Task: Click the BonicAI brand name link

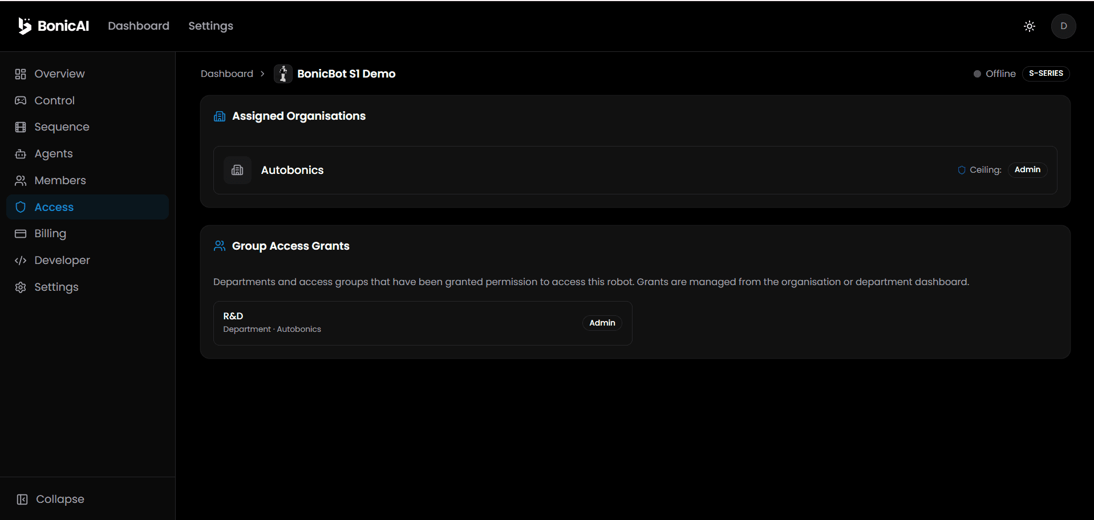Action: coord(63,26)
